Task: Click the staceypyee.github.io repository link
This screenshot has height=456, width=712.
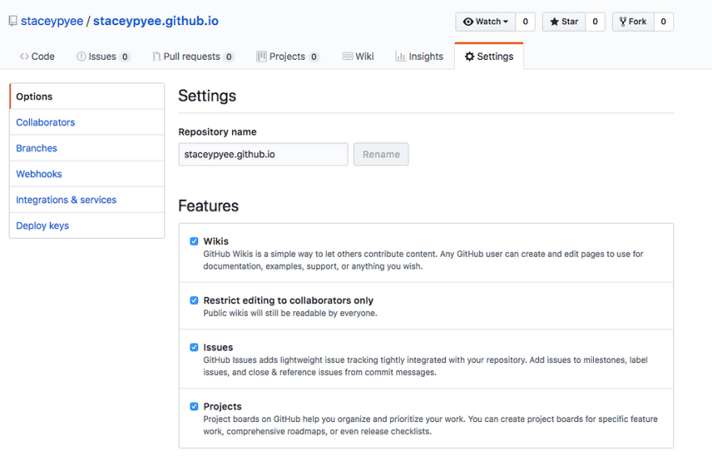Action: [155, 21]
